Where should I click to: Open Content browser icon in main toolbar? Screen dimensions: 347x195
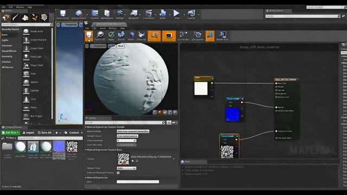pyautogui.click(x=95, y=15)
